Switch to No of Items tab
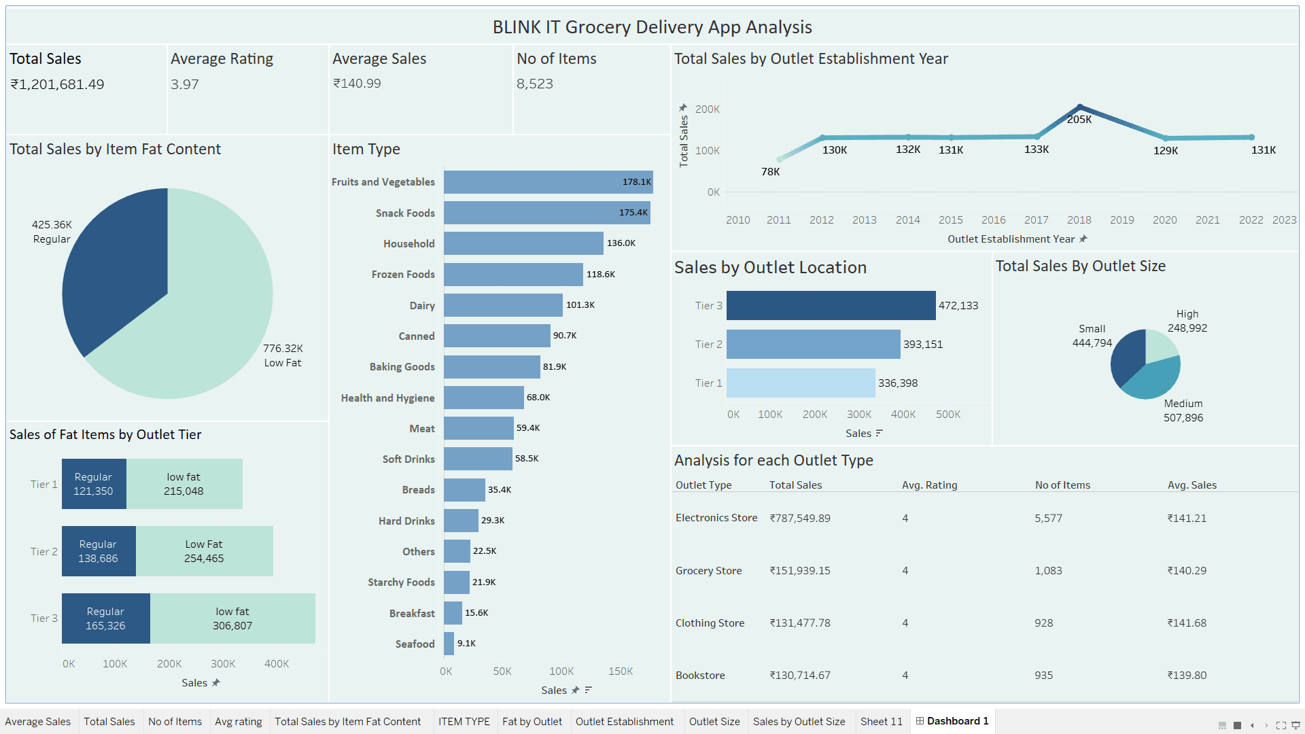This screenshot has height=734, width=1305. [x=175, y=721]
